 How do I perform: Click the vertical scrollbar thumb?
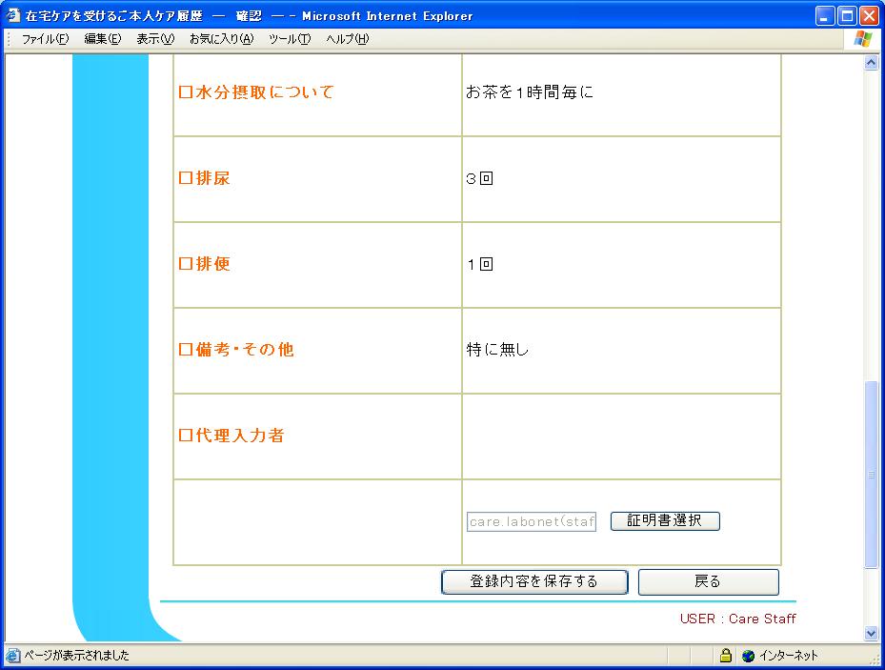point(871,475)
